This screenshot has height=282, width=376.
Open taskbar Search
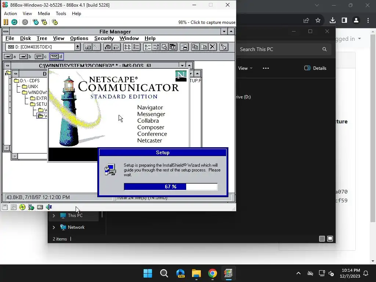164,273
